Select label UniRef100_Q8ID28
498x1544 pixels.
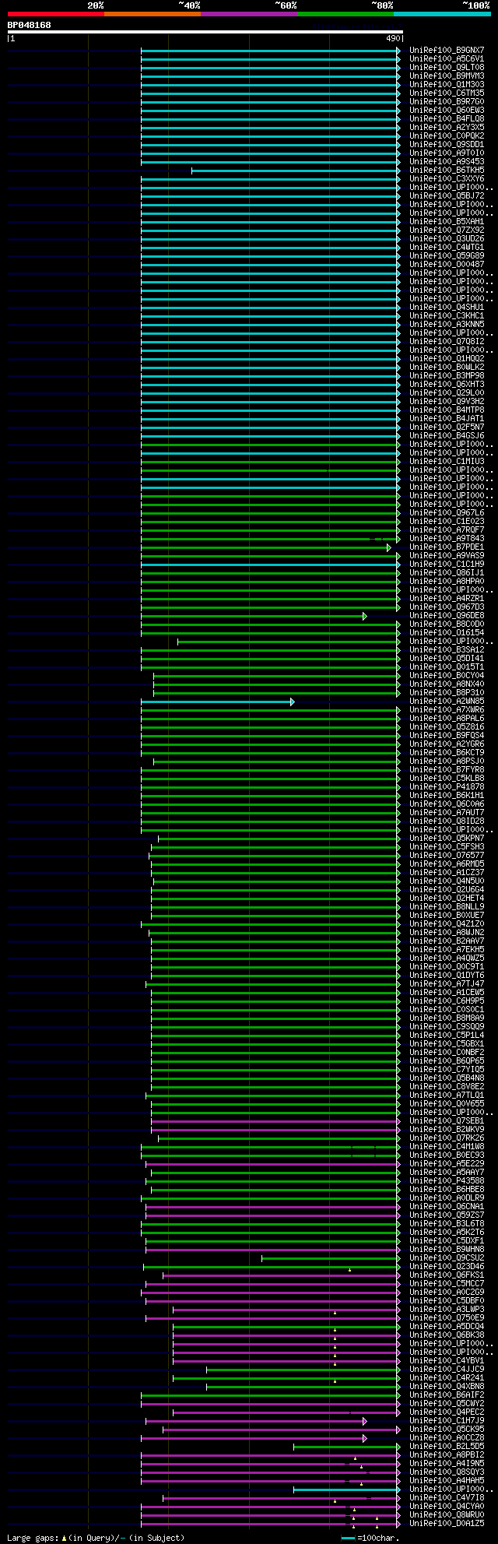click(447, 821)
